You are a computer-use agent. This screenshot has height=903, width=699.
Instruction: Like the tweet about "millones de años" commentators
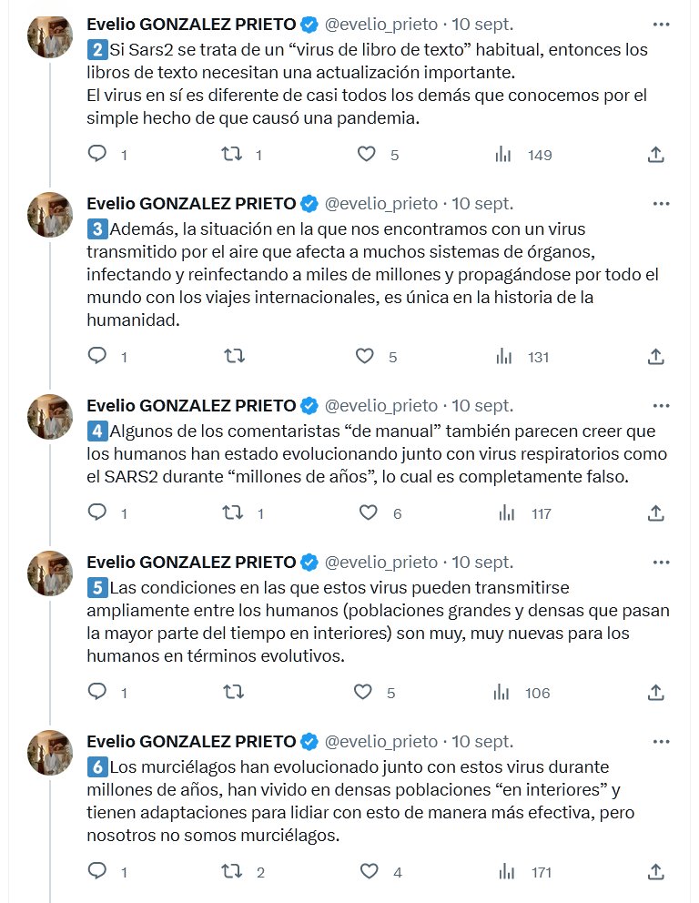[x=367, y=513]
